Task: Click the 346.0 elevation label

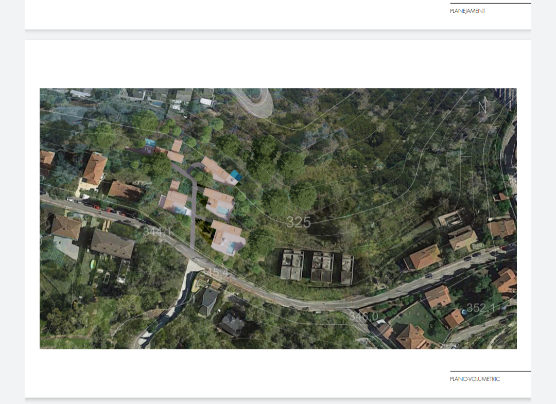Action: [x=363, y=316]
